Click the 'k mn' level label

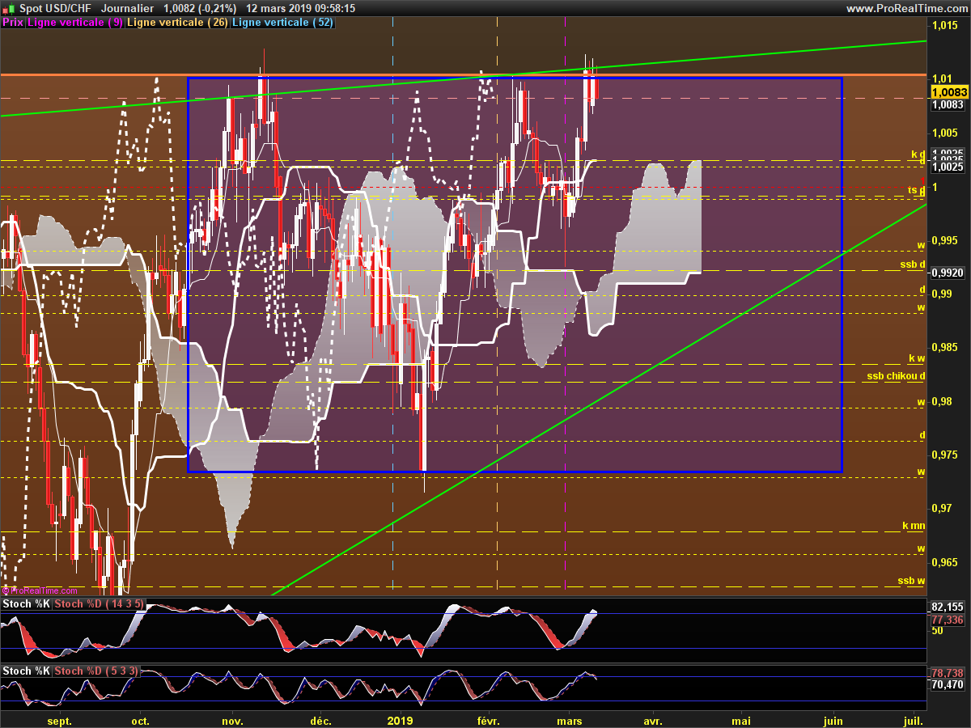[914, 526]
